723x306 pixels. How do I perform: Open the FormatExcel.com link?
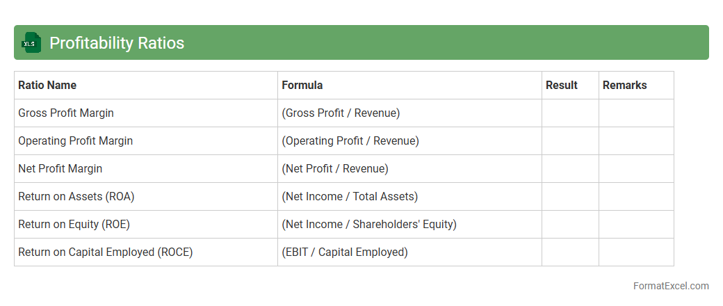pyautogui.click(x=671, y=286)
